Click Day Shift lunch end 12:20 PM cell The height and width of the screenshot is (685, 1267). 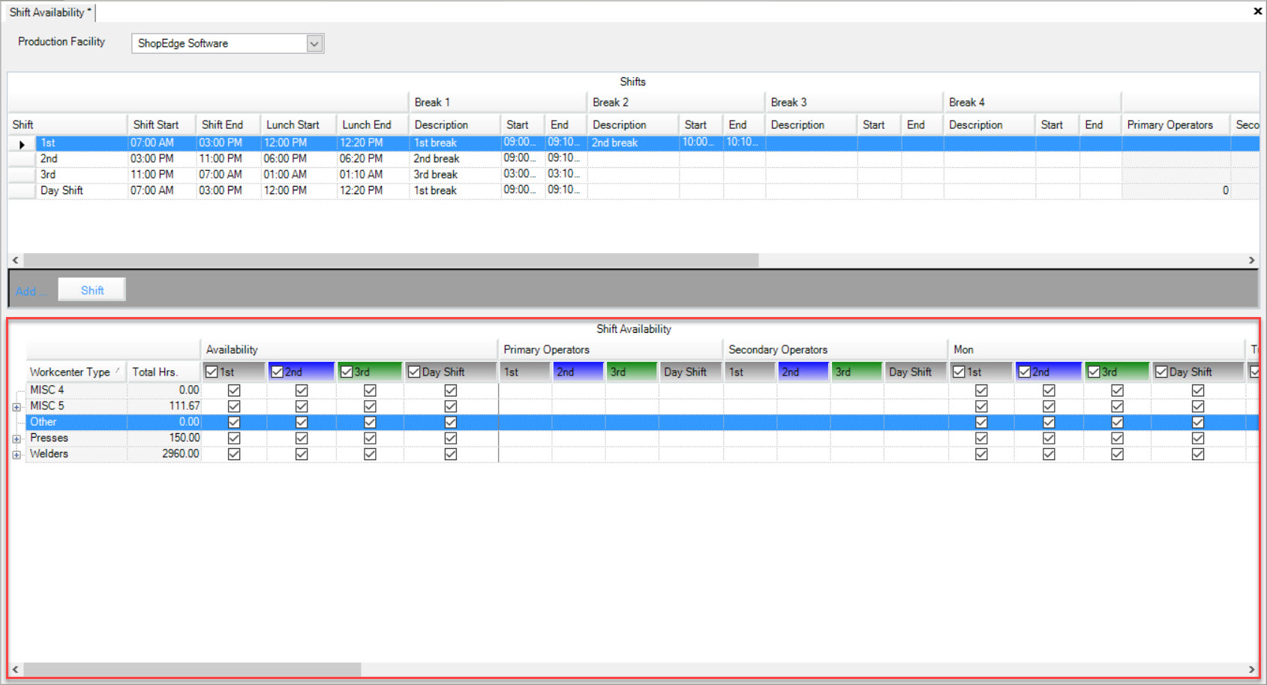click(x=373, y=190)
